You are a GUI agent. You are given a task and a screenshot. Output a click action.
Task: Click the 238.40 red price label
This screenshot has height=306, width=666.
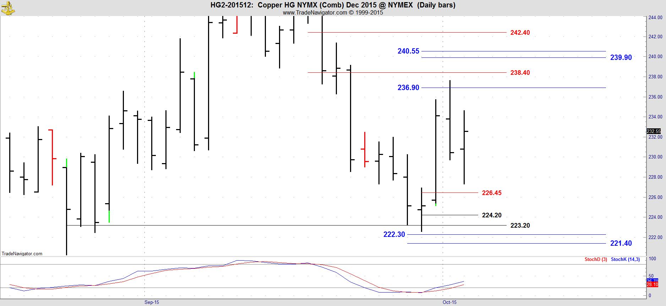click(x=520, y=73)
